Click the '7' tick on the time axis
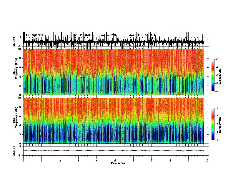Viewport: 233px width, 180px height. (x=152, y=161)
